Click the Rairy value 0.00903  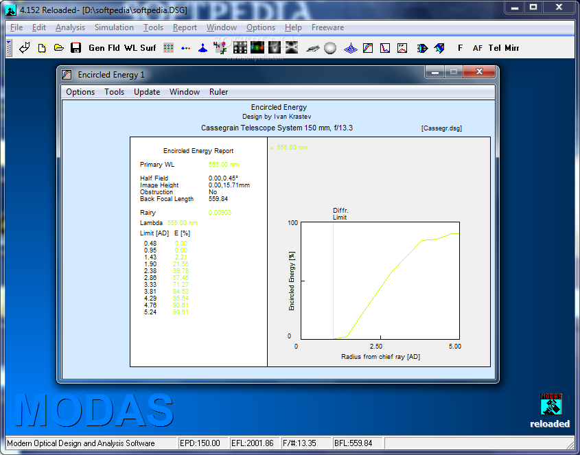(220, 213)
